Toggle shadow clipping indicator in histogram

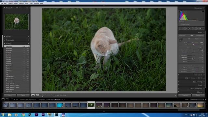coord(180,12)
